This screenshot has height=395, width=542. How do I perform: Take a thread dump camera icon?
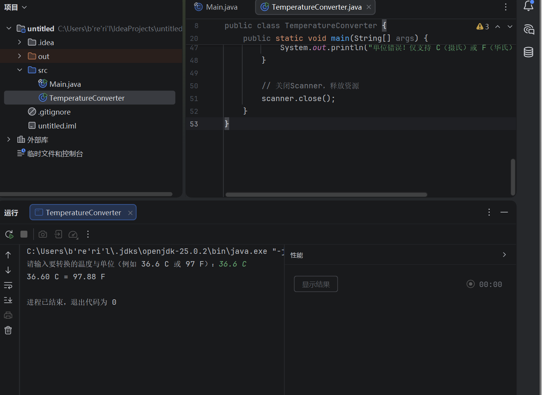pos(43,234)
